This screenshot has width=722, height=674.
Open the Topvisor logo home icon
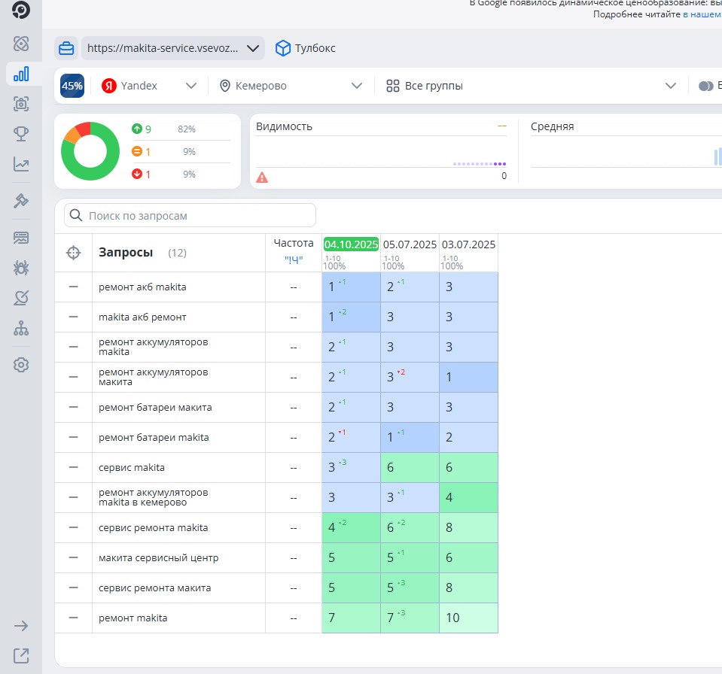tap(21, 10)
